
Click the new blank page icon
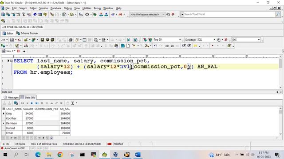point(128,45)
